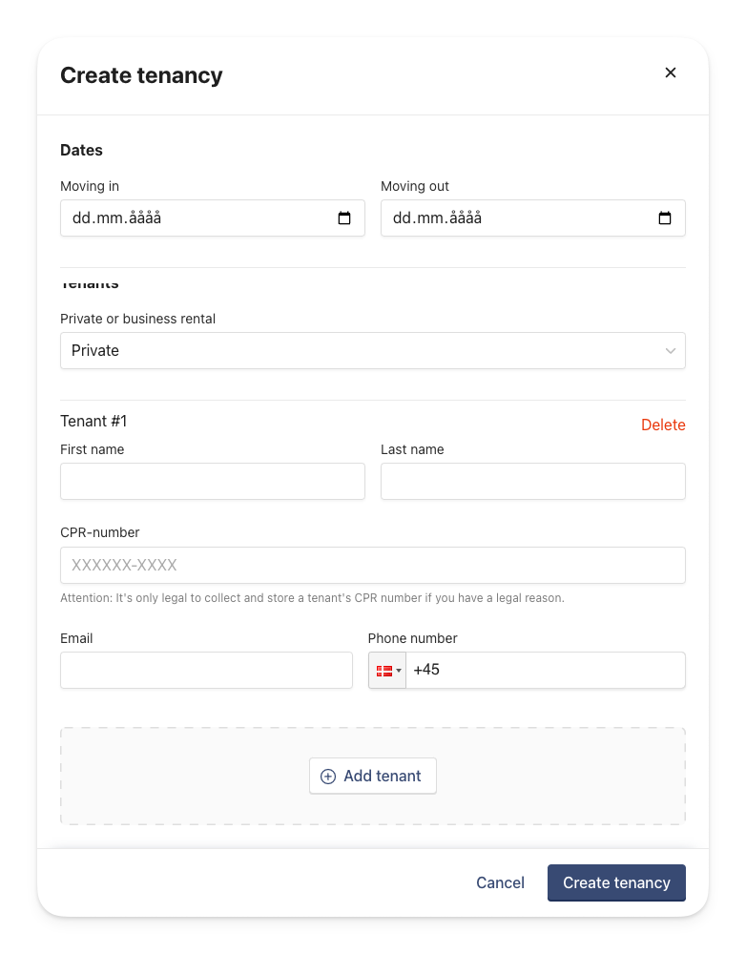This screenshot has height=954, width=746.
Task: Click the chevron arrow on the Private select
Action: pos(671,351)
